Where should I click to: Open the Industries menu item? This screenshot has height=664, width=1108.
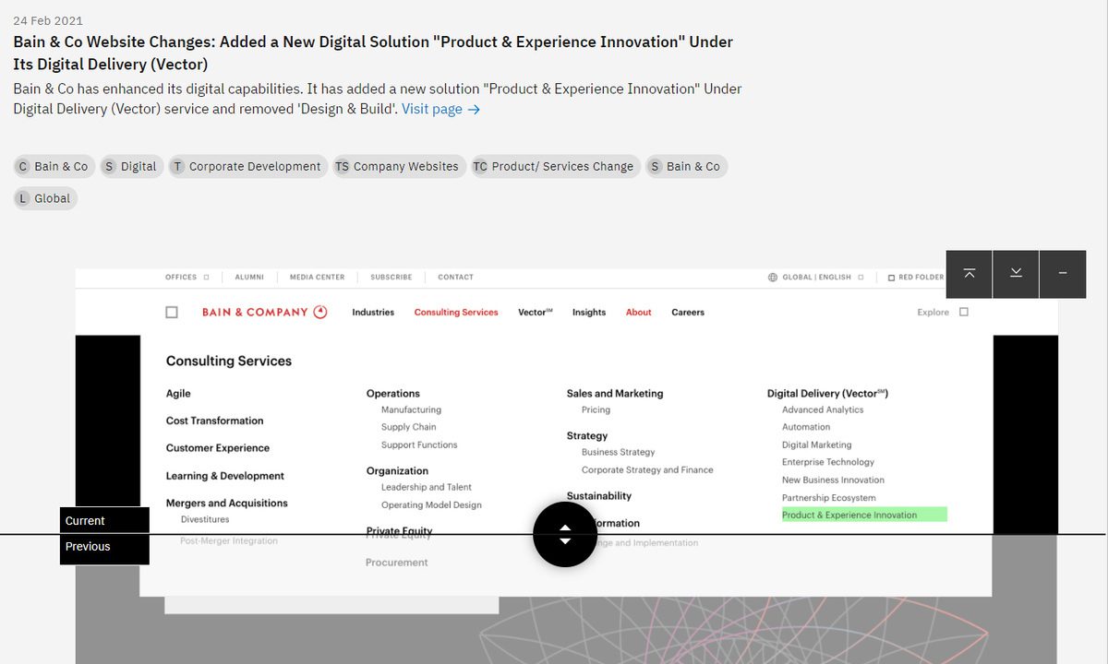373,313
